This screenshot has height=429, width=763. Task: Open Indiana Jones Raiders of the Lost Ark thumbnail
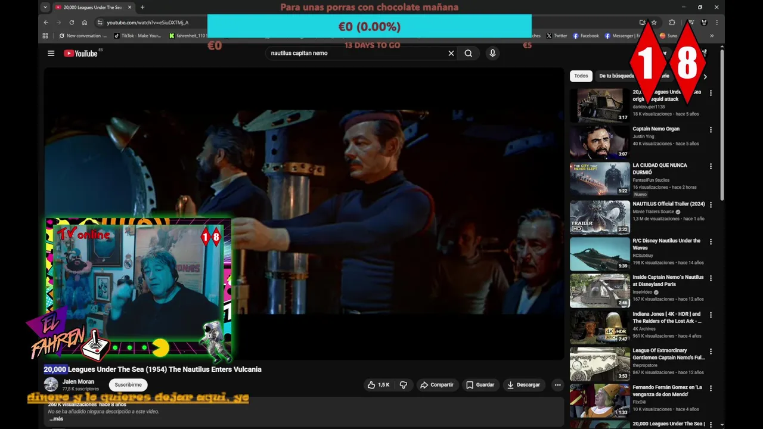[600, 327]
